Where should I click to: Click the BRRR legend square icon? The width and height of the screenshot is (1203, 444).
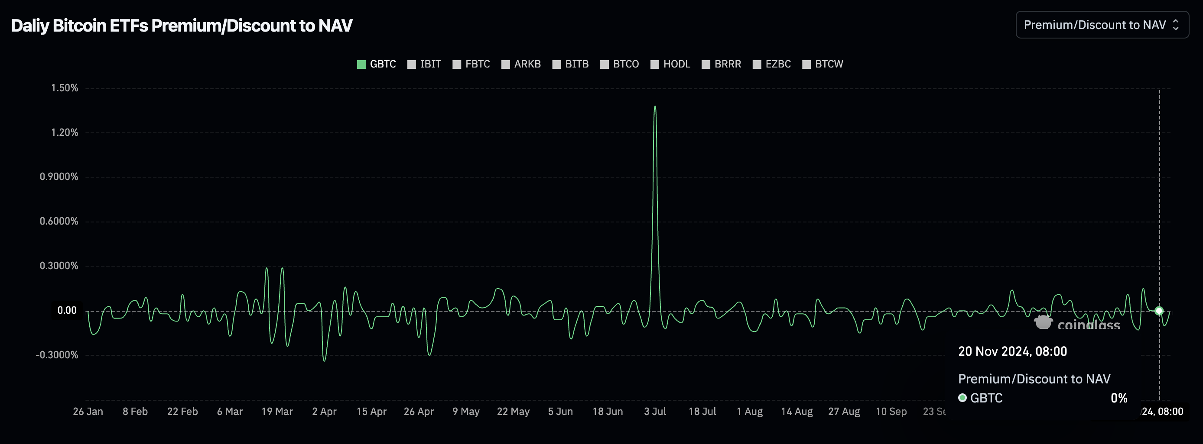coord(706,64)
